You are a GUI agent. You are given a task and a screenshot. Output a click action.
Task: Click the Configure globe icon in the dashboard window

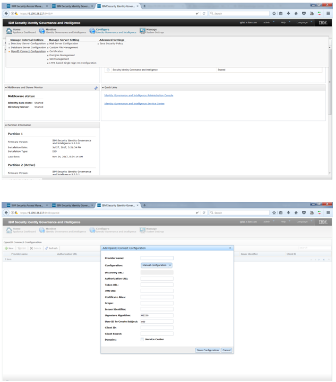(92, 31)
